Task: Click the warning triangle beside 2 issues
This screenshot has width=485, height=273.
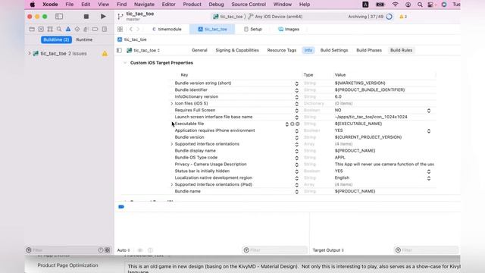Action: point(105,54)
